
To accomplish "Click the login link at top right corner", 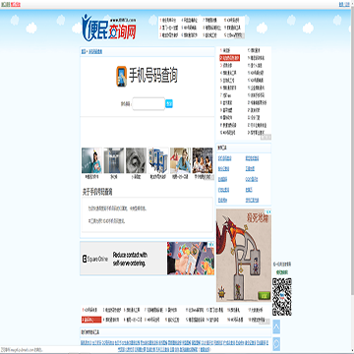I will coord(340,4).
